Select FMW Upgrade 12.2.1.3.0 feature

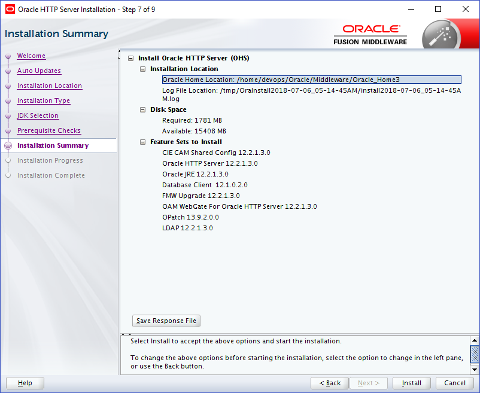tap(201, 196)
